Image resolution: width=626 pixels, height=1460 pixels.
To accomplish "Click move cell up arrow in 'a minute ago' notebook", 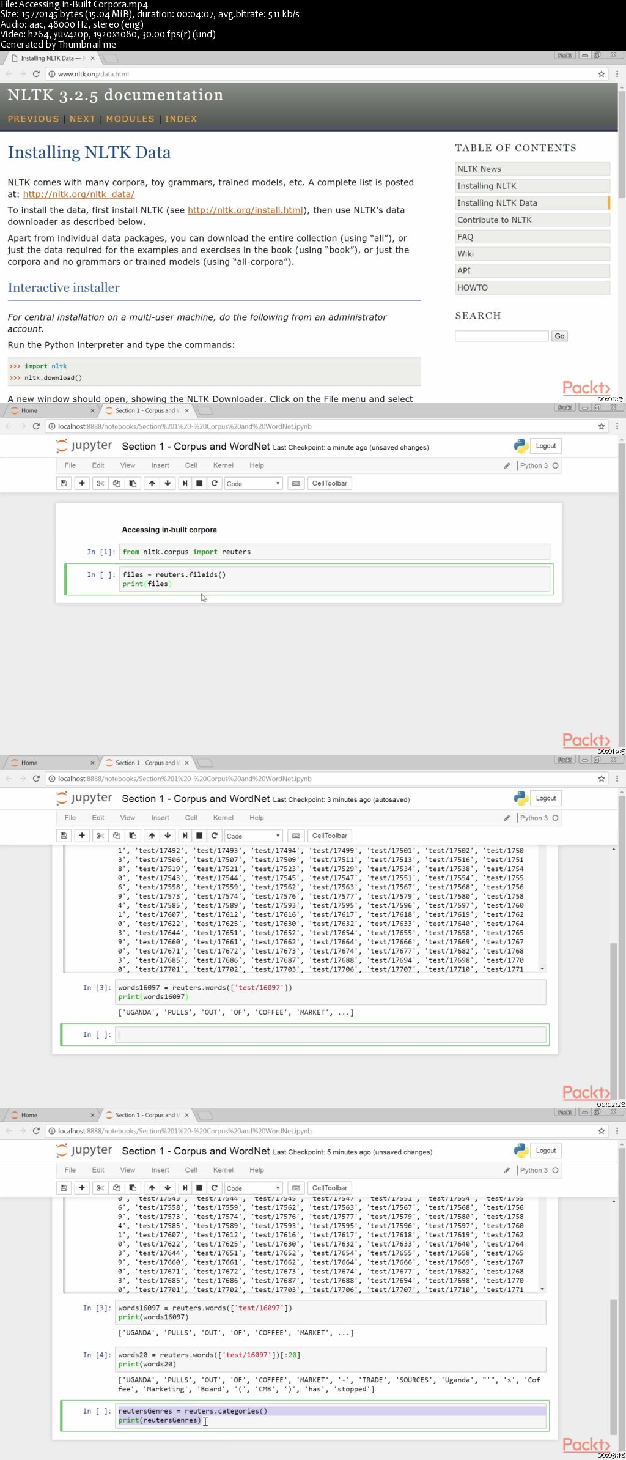I will (x=152, y=483).
